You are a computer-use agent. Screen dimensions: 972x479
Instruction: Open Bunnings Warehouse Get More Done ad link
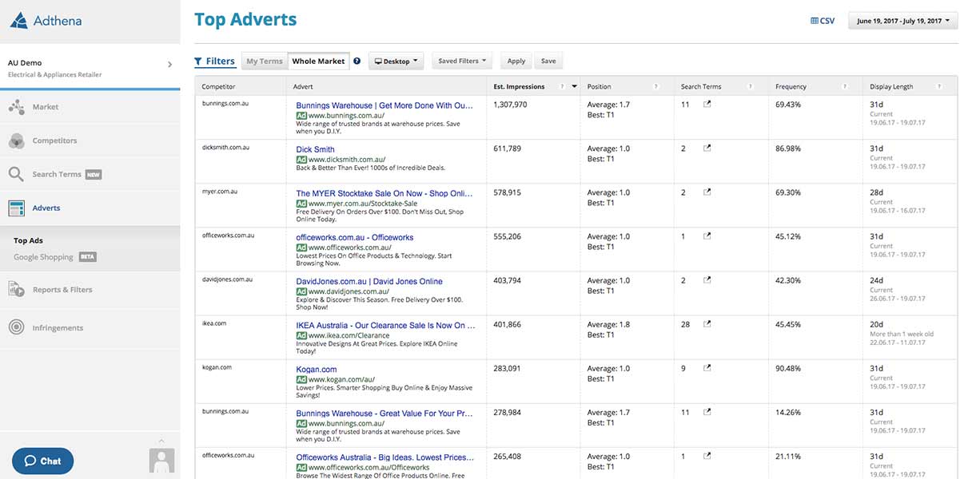pos(384,105)
